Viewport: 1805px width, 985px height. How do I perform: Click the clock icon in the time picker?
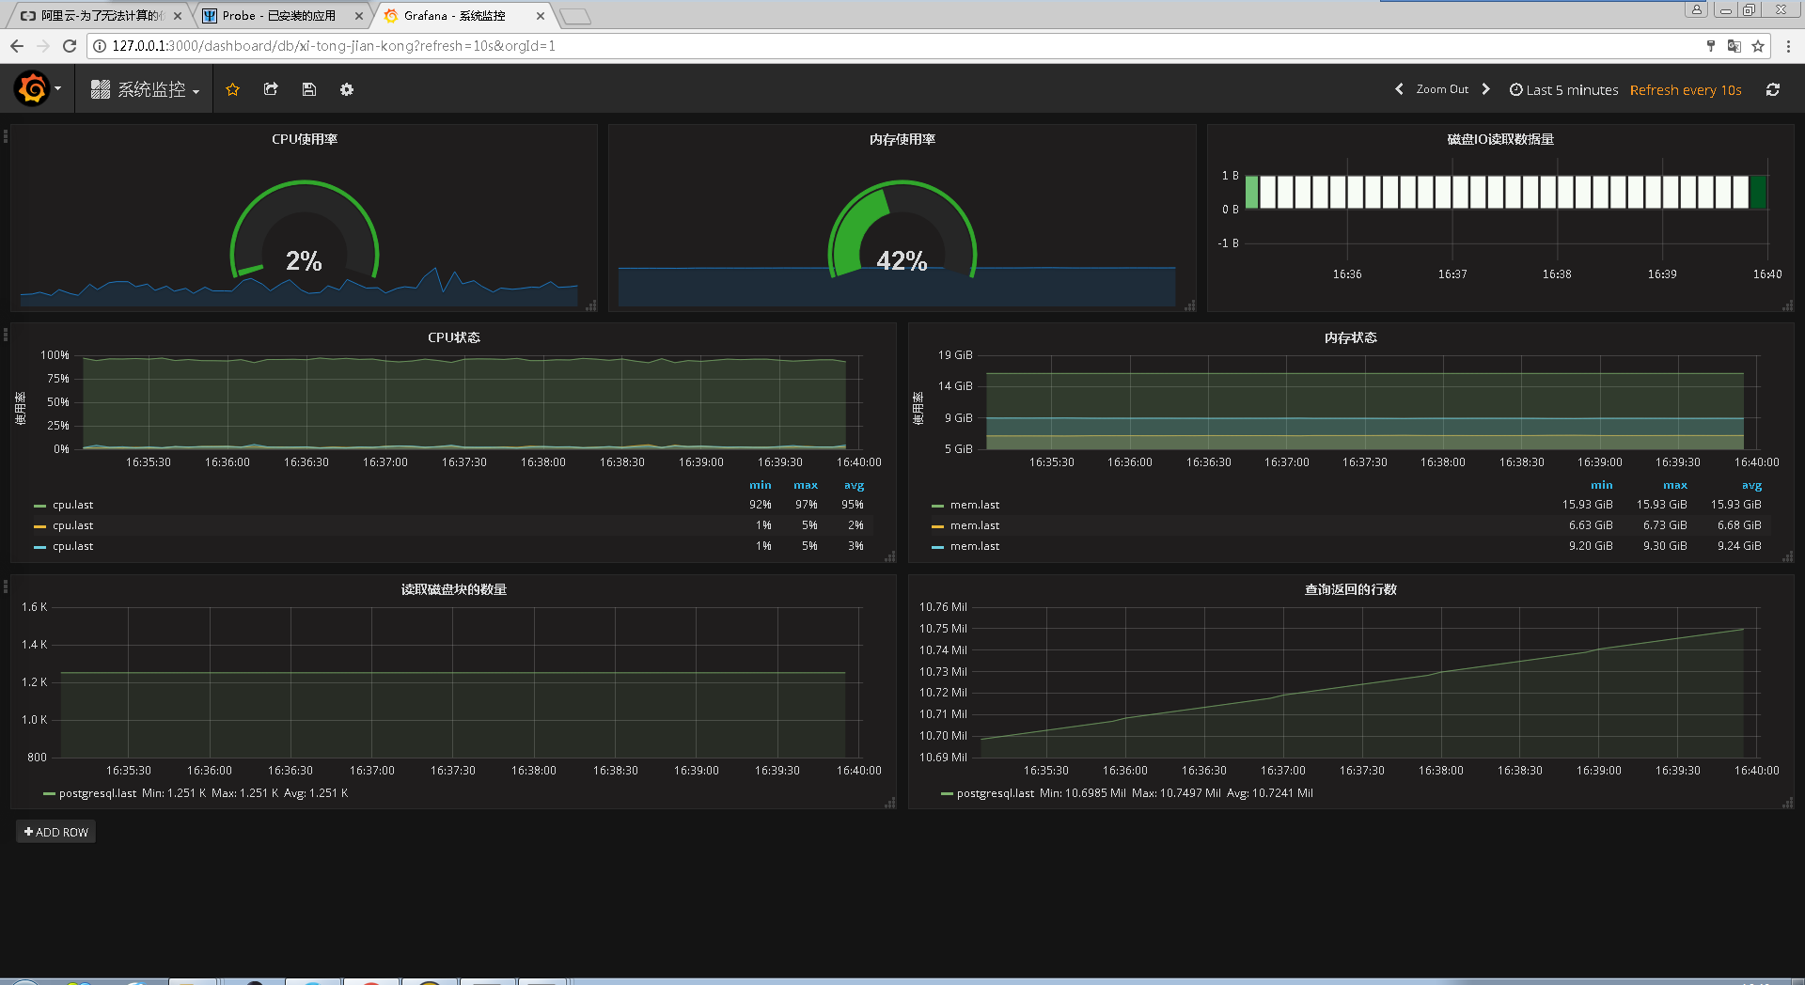(x=1515, y=89)
